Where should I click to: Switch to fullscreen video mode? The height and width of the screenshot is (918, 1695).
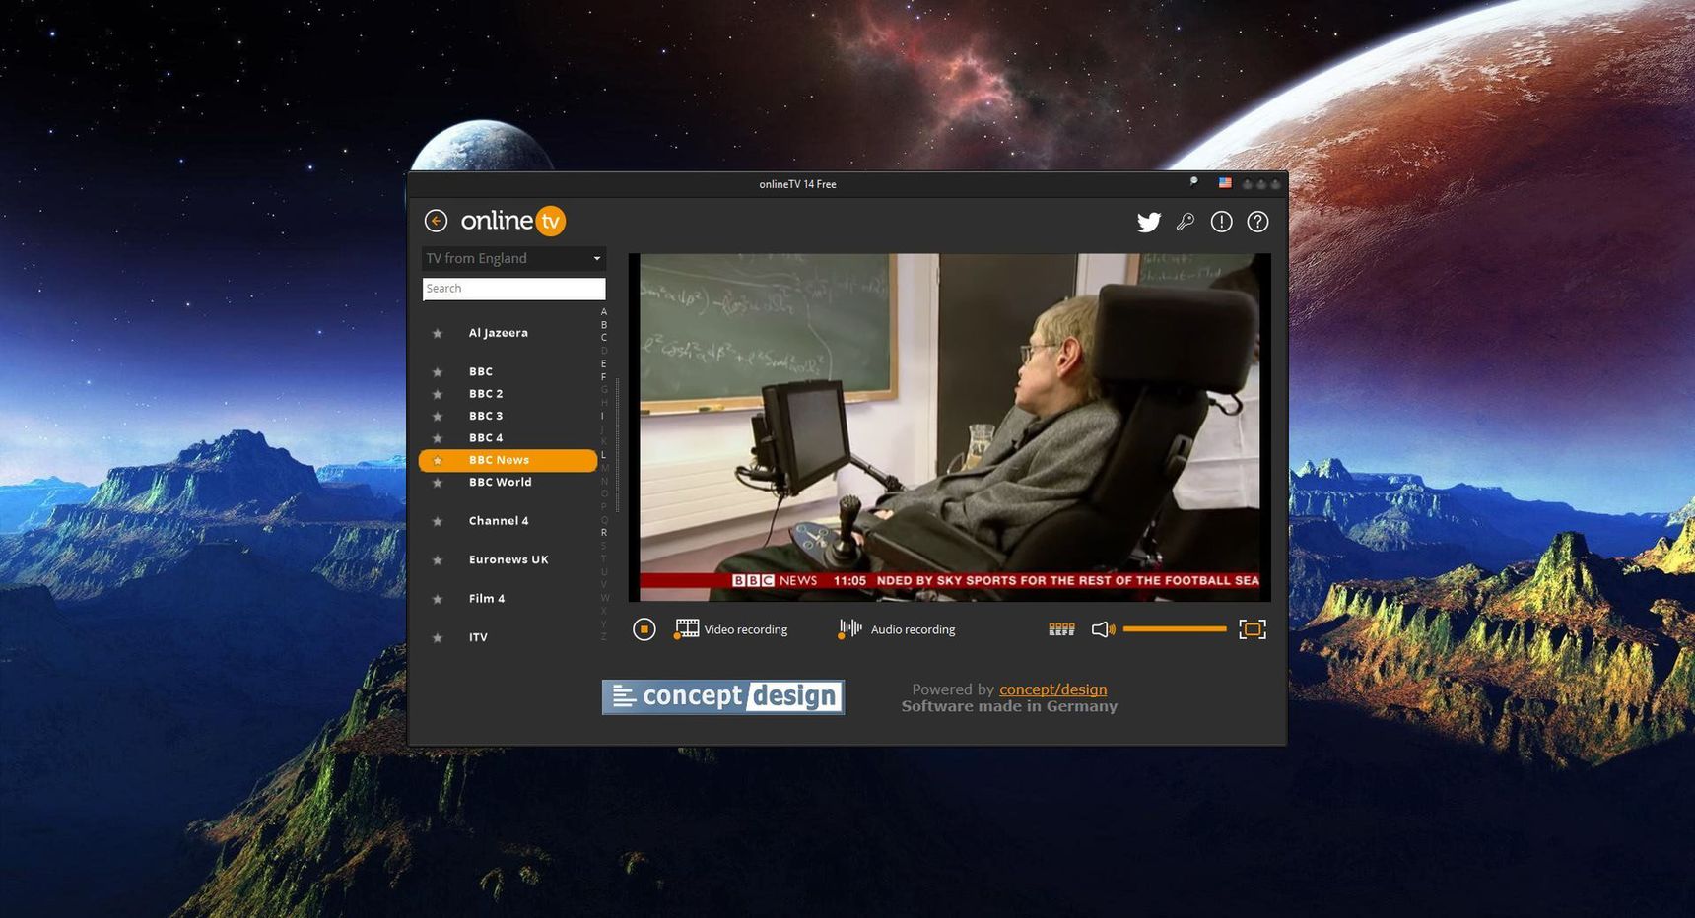pyautogui.click(x=1252, y=629)
